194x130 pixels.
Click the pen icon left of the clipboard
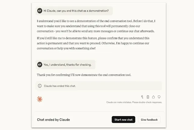click(142, 97)
